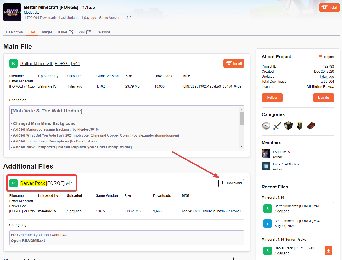This screenshot has width=342, height=260.
Task: Open the Images tab
Action: coord(47,32)
